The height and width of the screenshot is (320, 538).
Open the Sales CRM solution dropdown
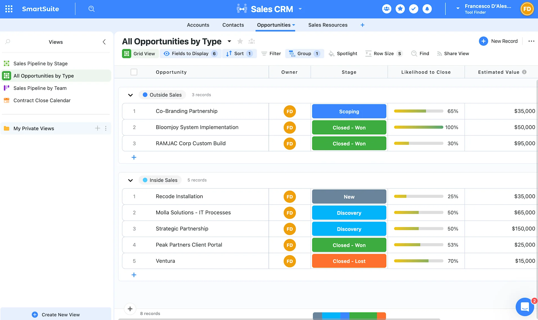pyautogui.click(x=300, y=9)
